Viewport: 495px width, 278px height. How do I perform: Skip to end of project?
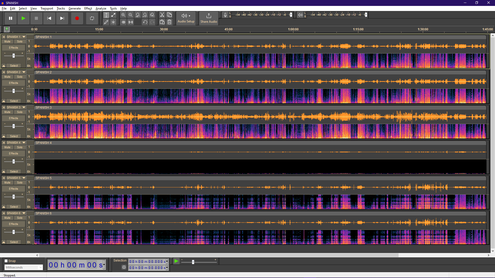pos(62,18)
